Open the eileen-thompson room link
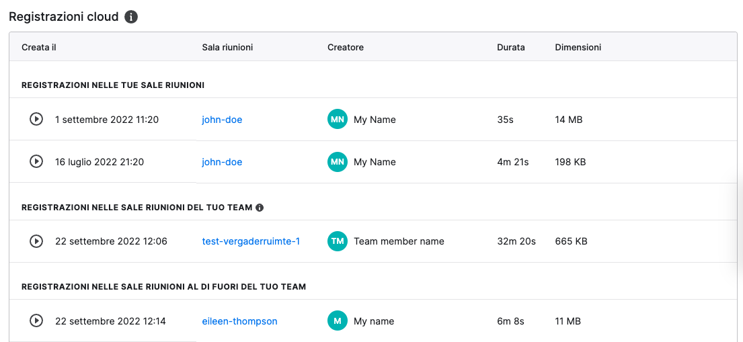Viewport: 743px width, 342px height. (x=239, y=321)
